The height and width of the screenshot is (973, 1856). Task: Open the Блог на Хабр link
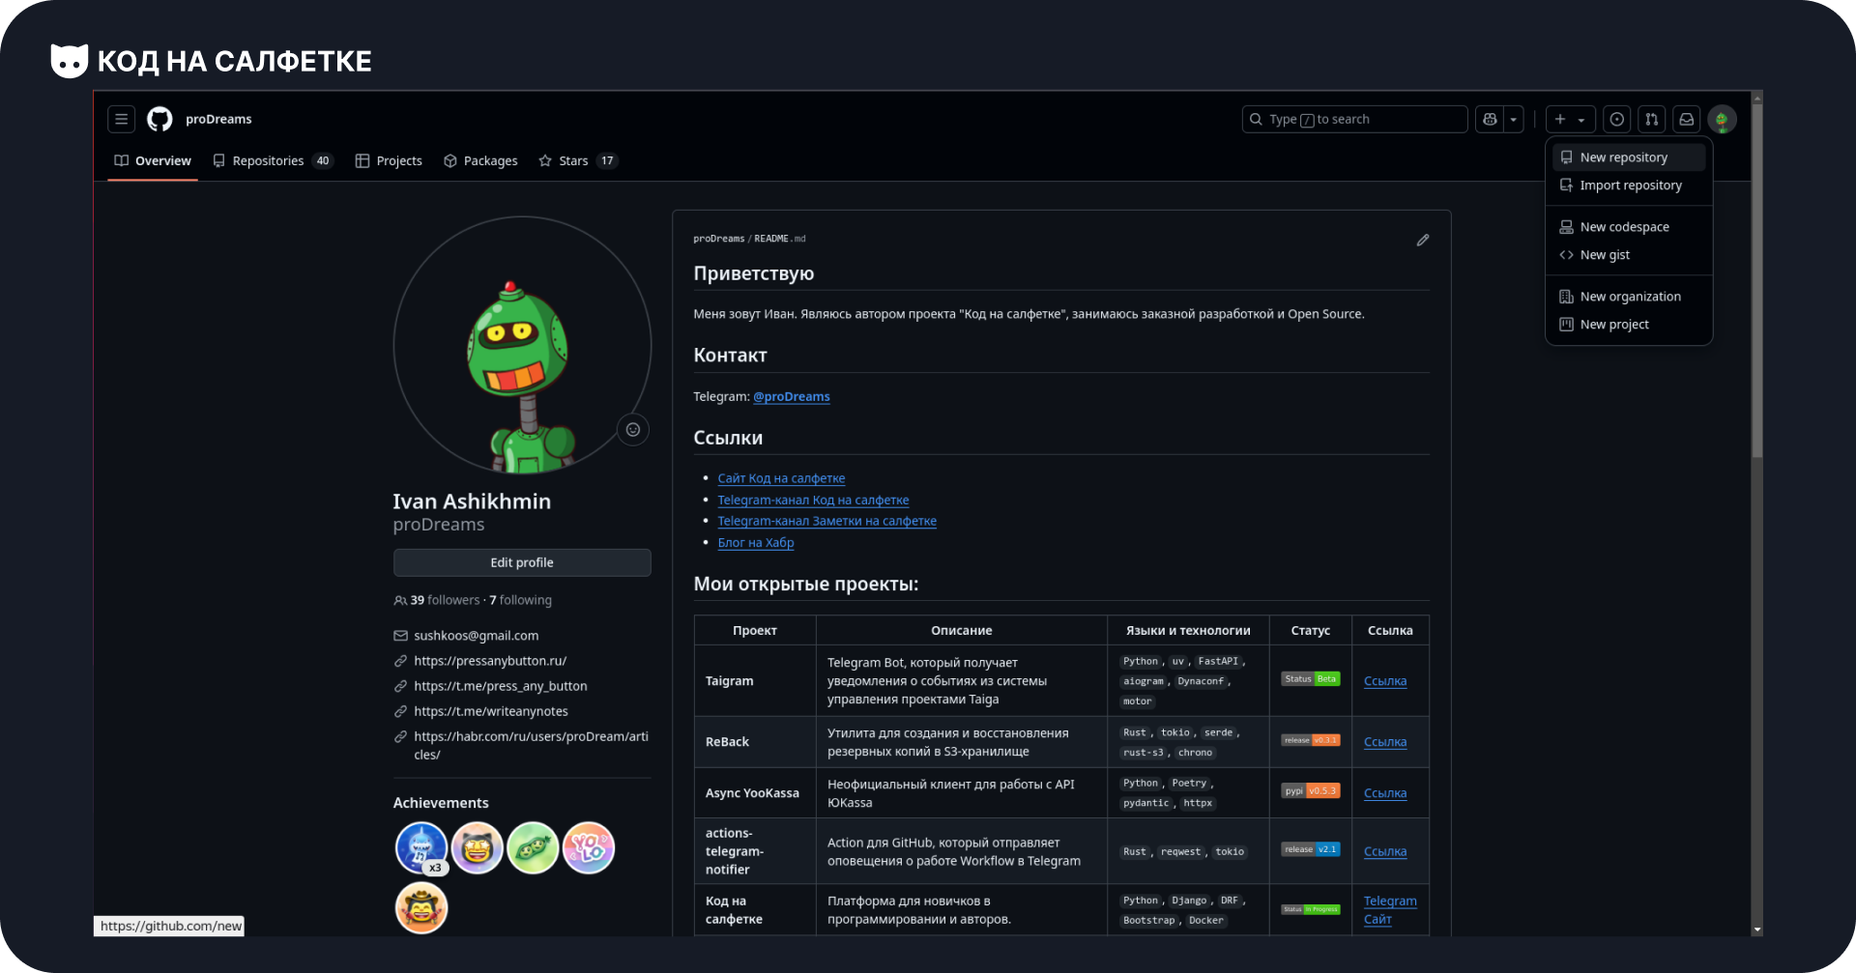point(756,542)
